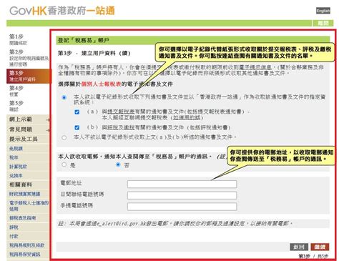The width and height of the screenshot is (339, 261).
Task: Open the 財政預算案建議 link
Action: coord(25,194)
